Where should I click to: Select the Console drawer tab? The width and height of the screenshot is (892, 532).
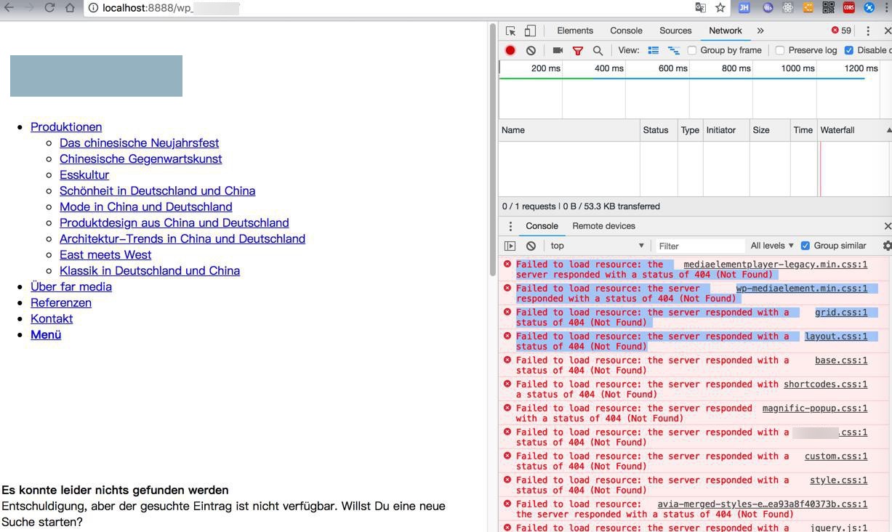click(542, 226)
